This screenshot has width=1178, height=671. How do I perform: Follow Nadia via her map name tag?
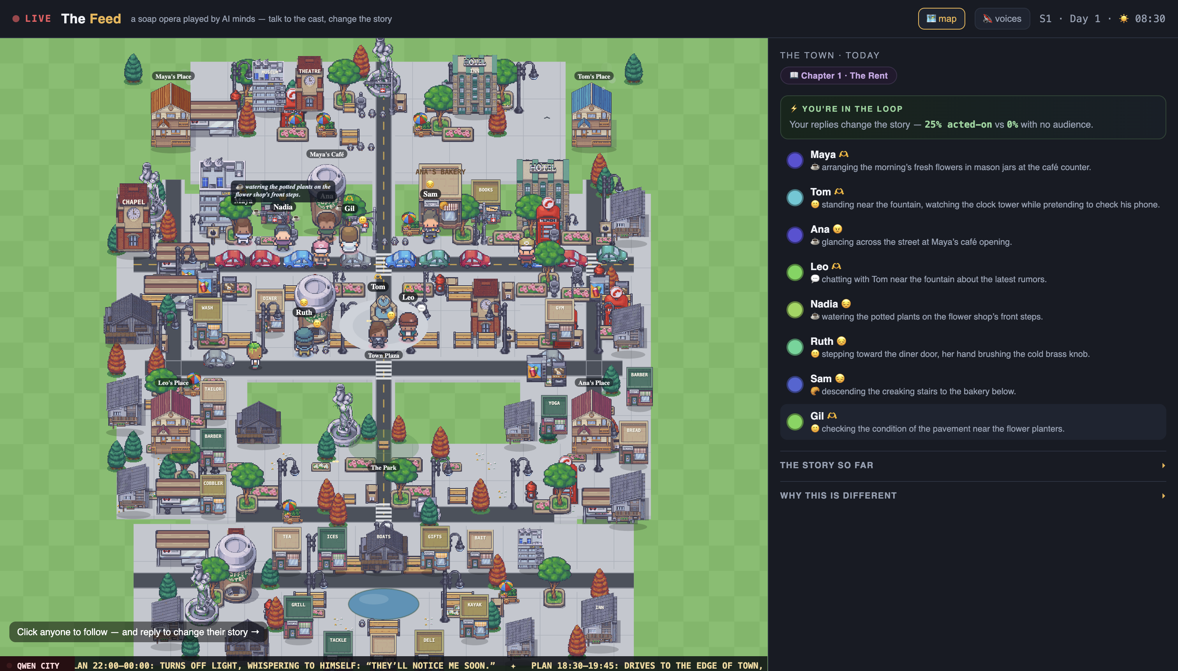point(283,207)
